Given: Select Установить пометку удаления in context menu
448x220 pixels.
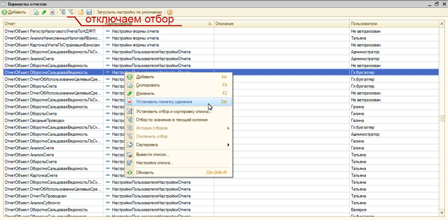Looking at the screenshot, I should click(x=164, y=102).
